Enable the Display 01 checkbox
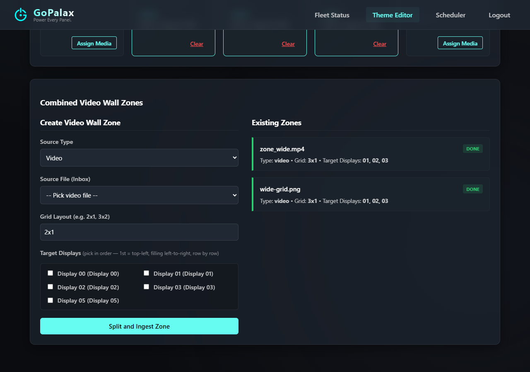The height and width of the screenshot is (372, 530). point(147,273)
